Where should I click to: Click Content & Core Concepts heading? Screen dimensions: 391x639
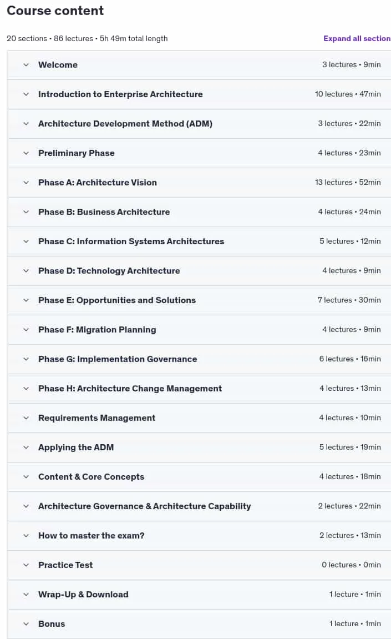pyautogui.click(x=91, y=477)
